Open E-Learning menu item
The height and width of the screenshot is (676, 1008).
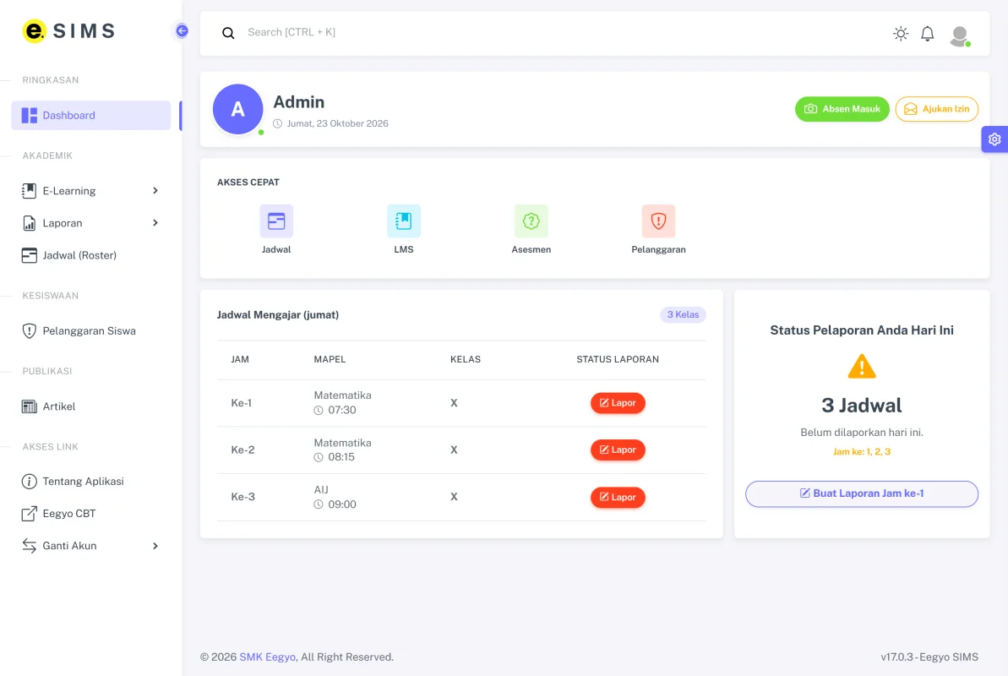point(90,190)
